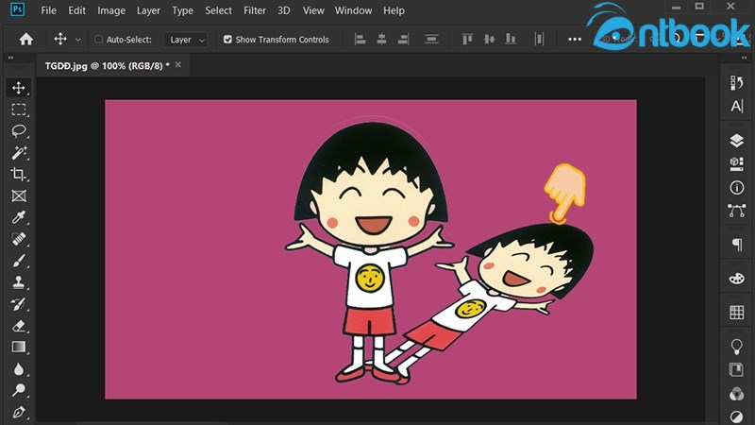Open the Info panel icon

(737, 187)
